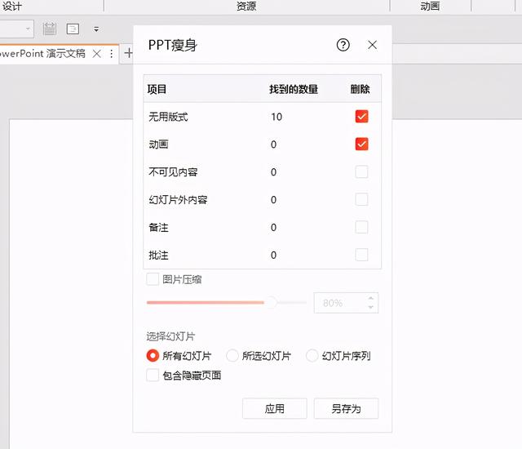Close the PowerPoint 演示文稿 document tab

pyautogui.click(x=97, y=54)
